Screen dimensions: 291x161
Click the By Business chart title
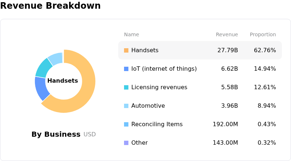[x=56, y=135]
